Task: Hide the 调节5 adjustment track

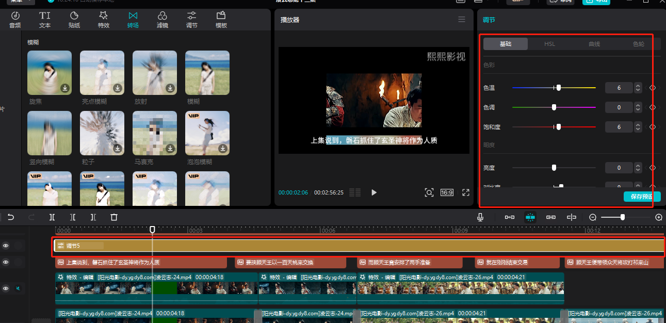Action: [x=6, y=246]
